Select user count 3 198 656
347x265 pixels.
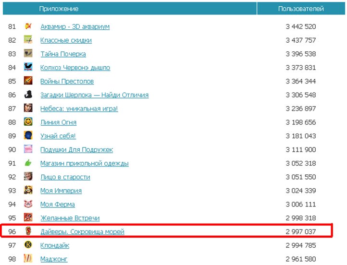[301, 122]
